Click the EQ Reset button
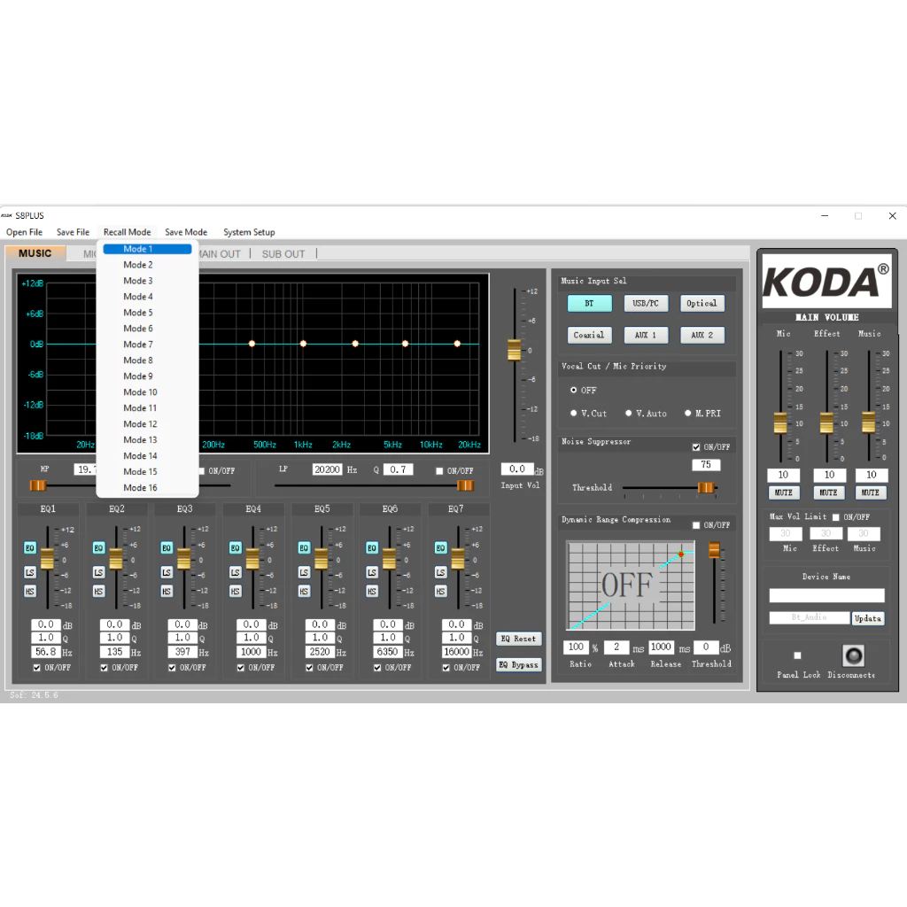 [518, 639]
